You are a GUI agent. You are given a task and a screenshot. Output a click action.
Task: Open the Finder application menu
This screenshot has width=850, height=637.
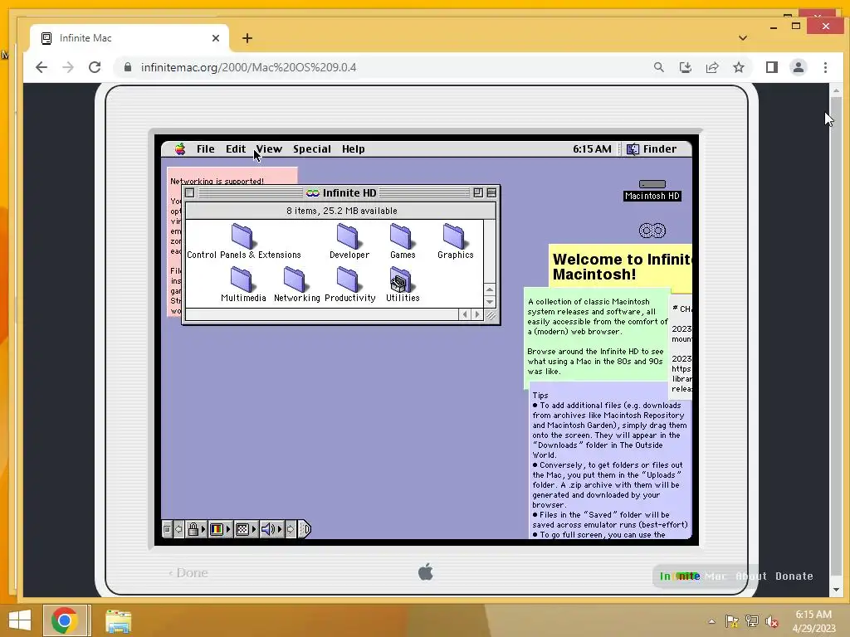click(x=652, y=149)
